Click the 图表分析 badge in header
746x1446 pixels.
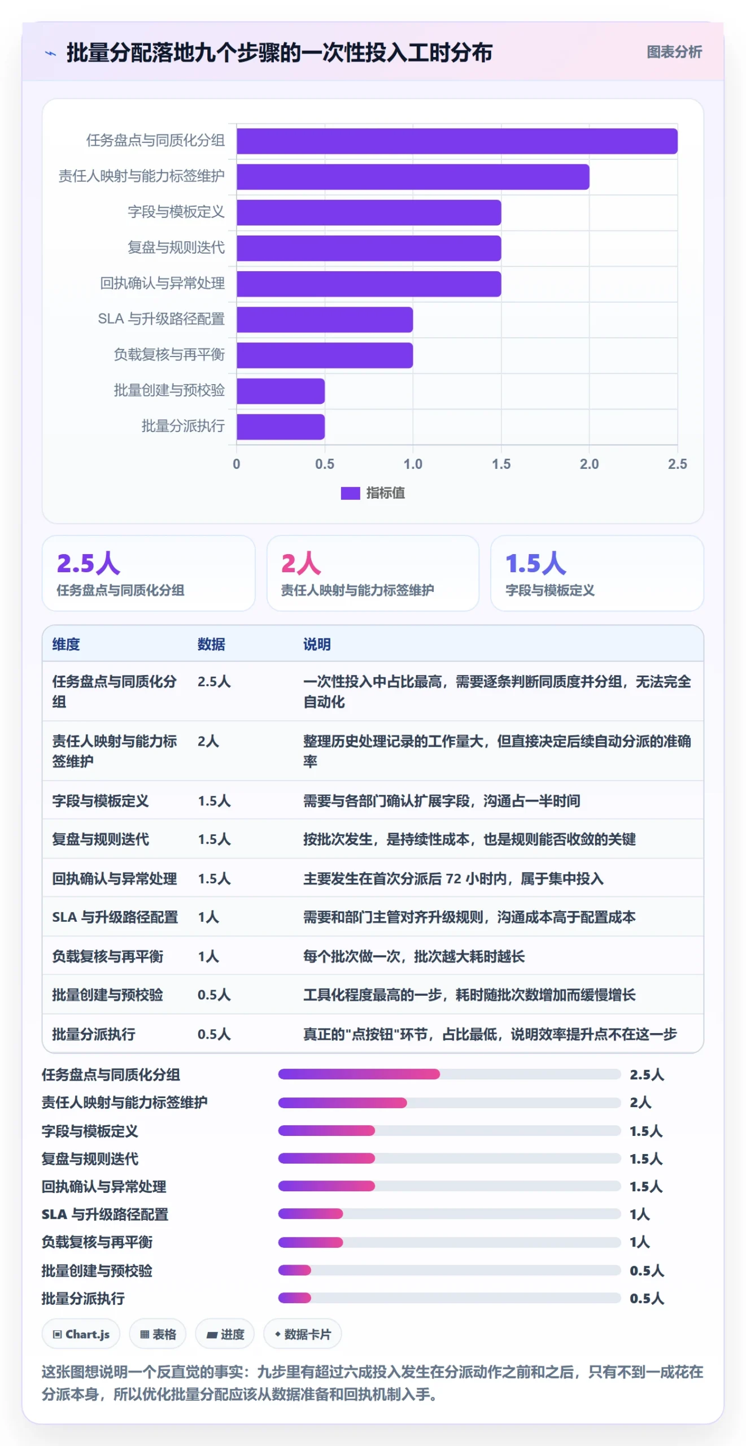click(x=674, y=52)
